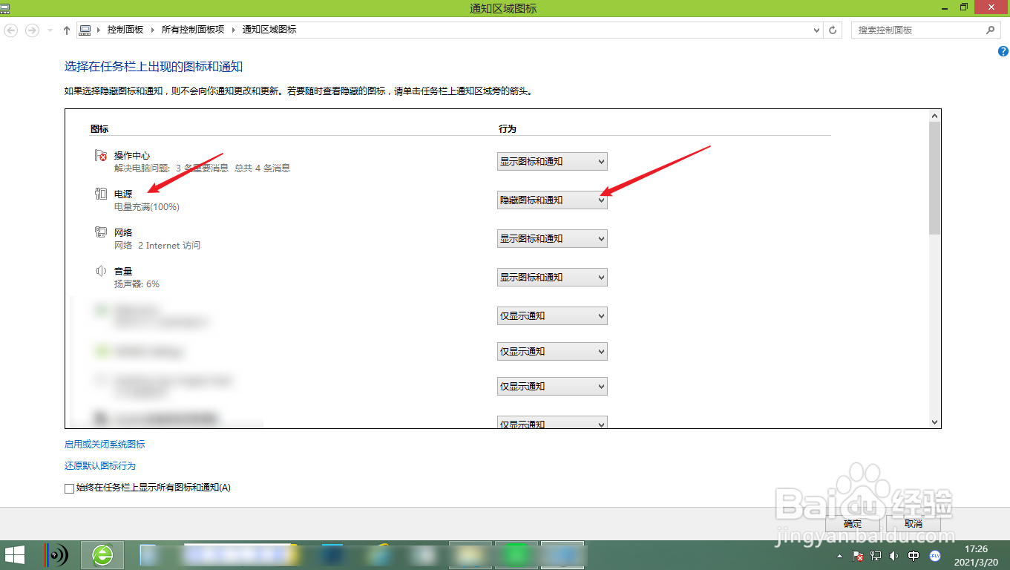Screen dimensions: 1010x570
Task: Click 控制面板 breadcrumb
Action: 125,30
